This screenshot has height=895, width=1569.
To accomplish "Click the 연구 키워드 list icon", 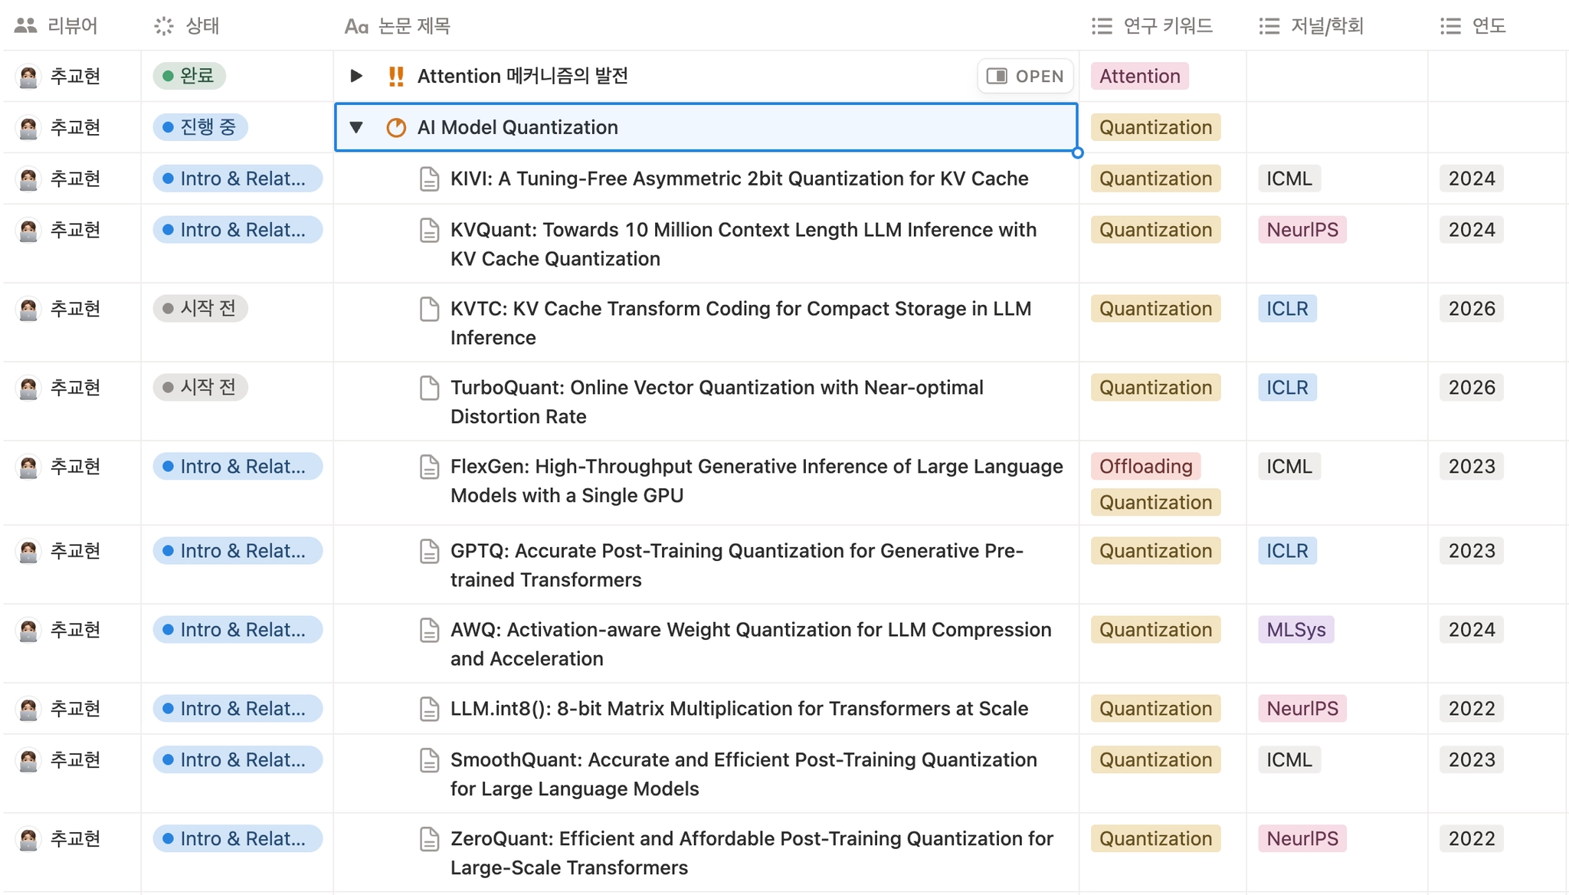I will (x=1102, y=26).
